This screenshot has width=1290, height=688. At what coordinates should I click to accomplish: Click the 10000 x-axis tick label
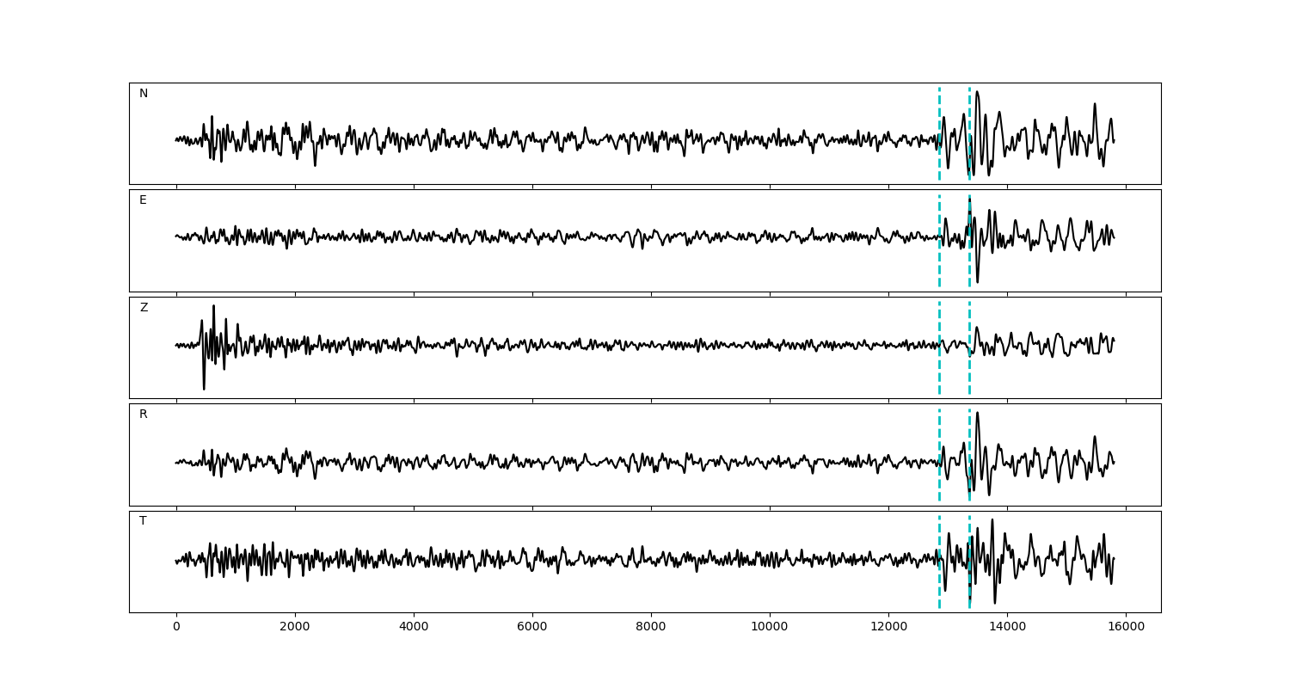[770, 628]
